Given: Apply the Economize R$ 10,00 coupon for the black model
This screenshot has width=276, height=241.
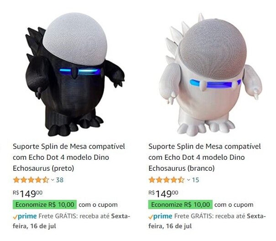Looking at the screenshot, I should click(x=45, y=205).
